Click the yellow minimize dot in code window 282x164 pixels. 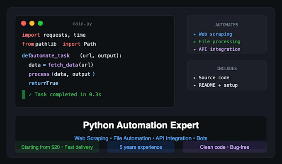point(32,23)
